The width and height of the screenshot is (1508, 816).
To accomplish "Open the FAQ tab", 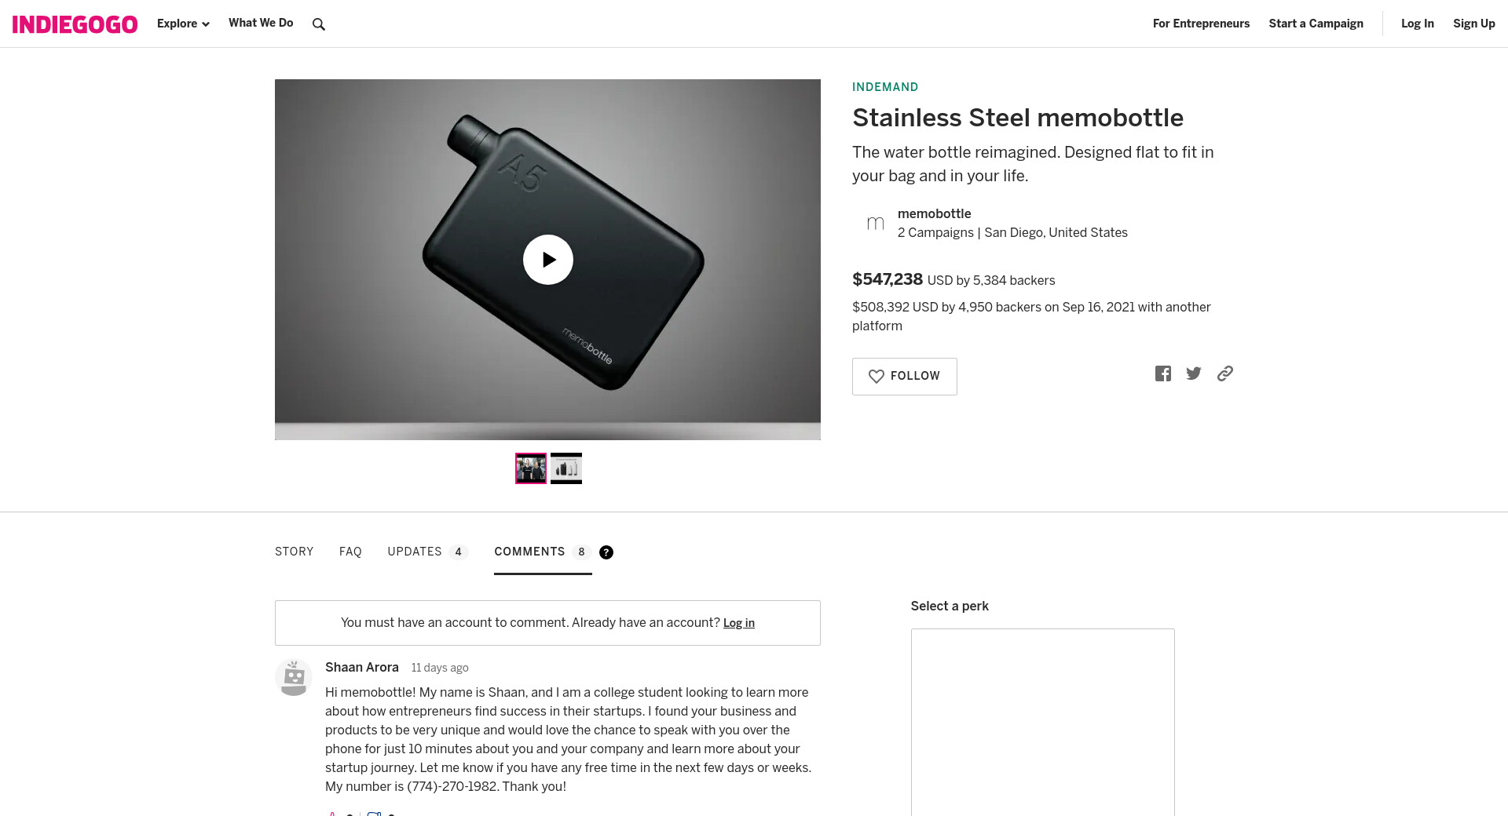I will 350,552.
